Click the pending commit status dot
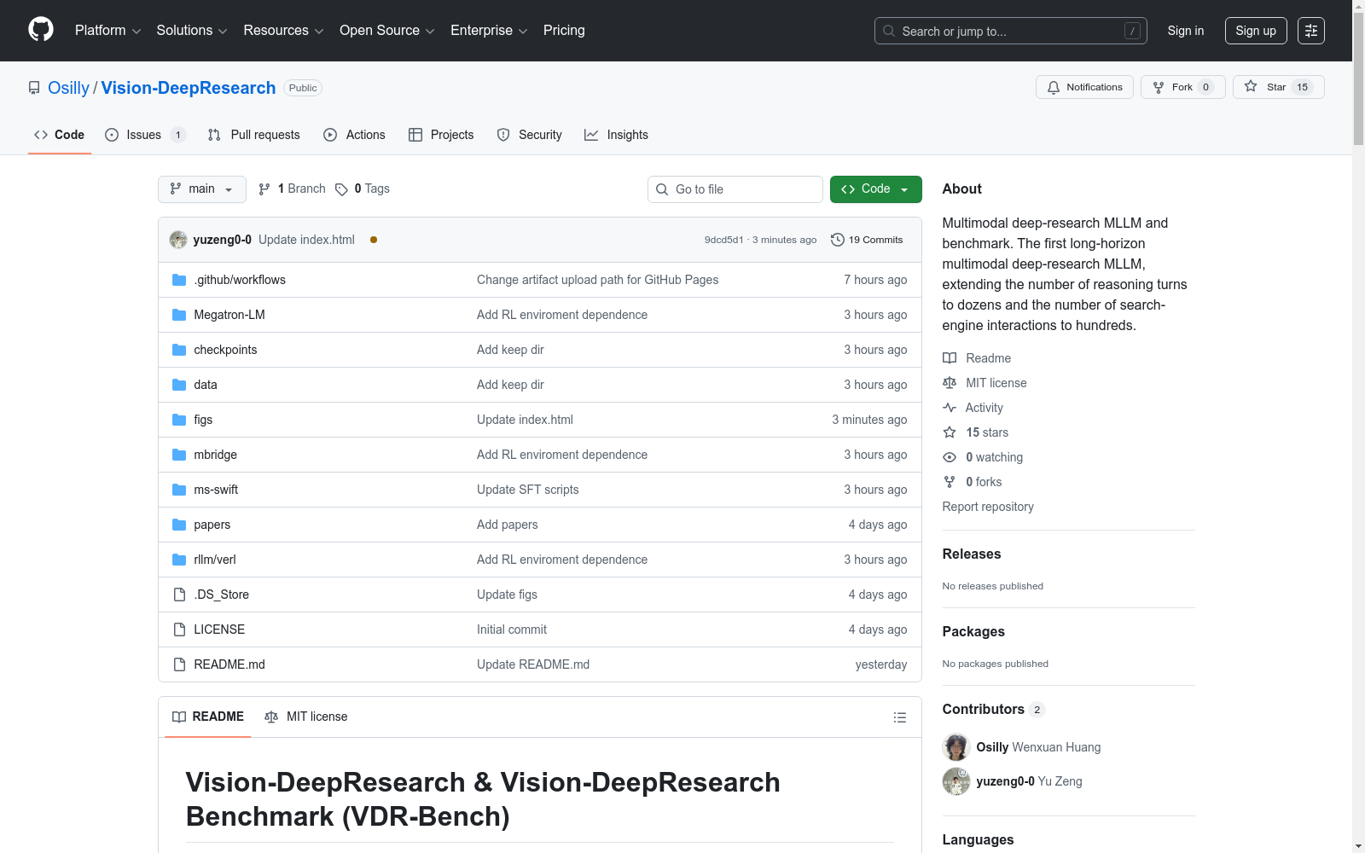 [x=374, y=240]
